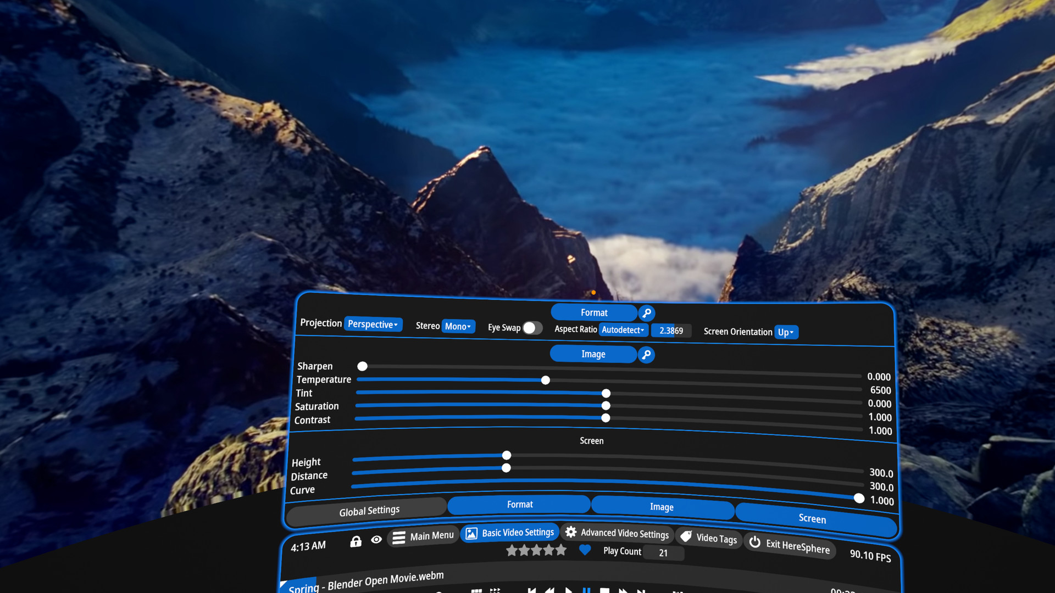Click the Global Settings button
1055x593 pixels.
coord(369,510)
